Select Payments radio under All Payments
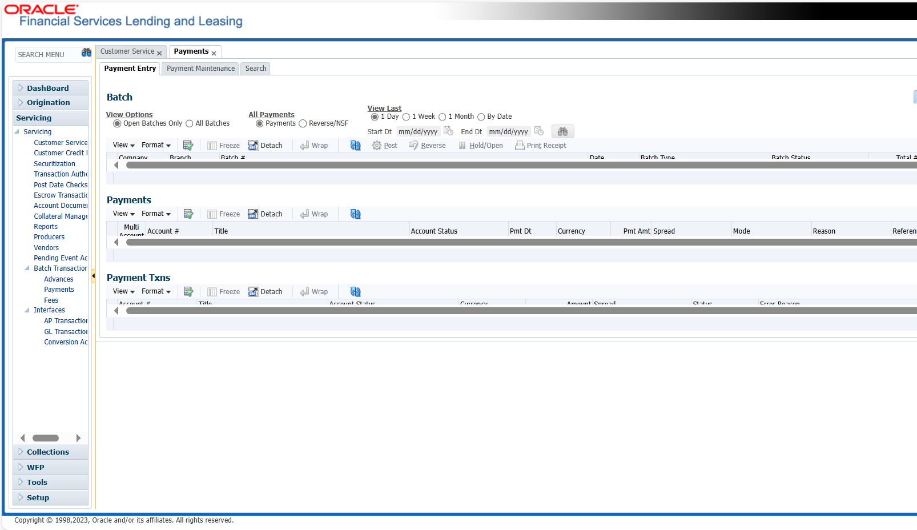 (x=259, y=123)
